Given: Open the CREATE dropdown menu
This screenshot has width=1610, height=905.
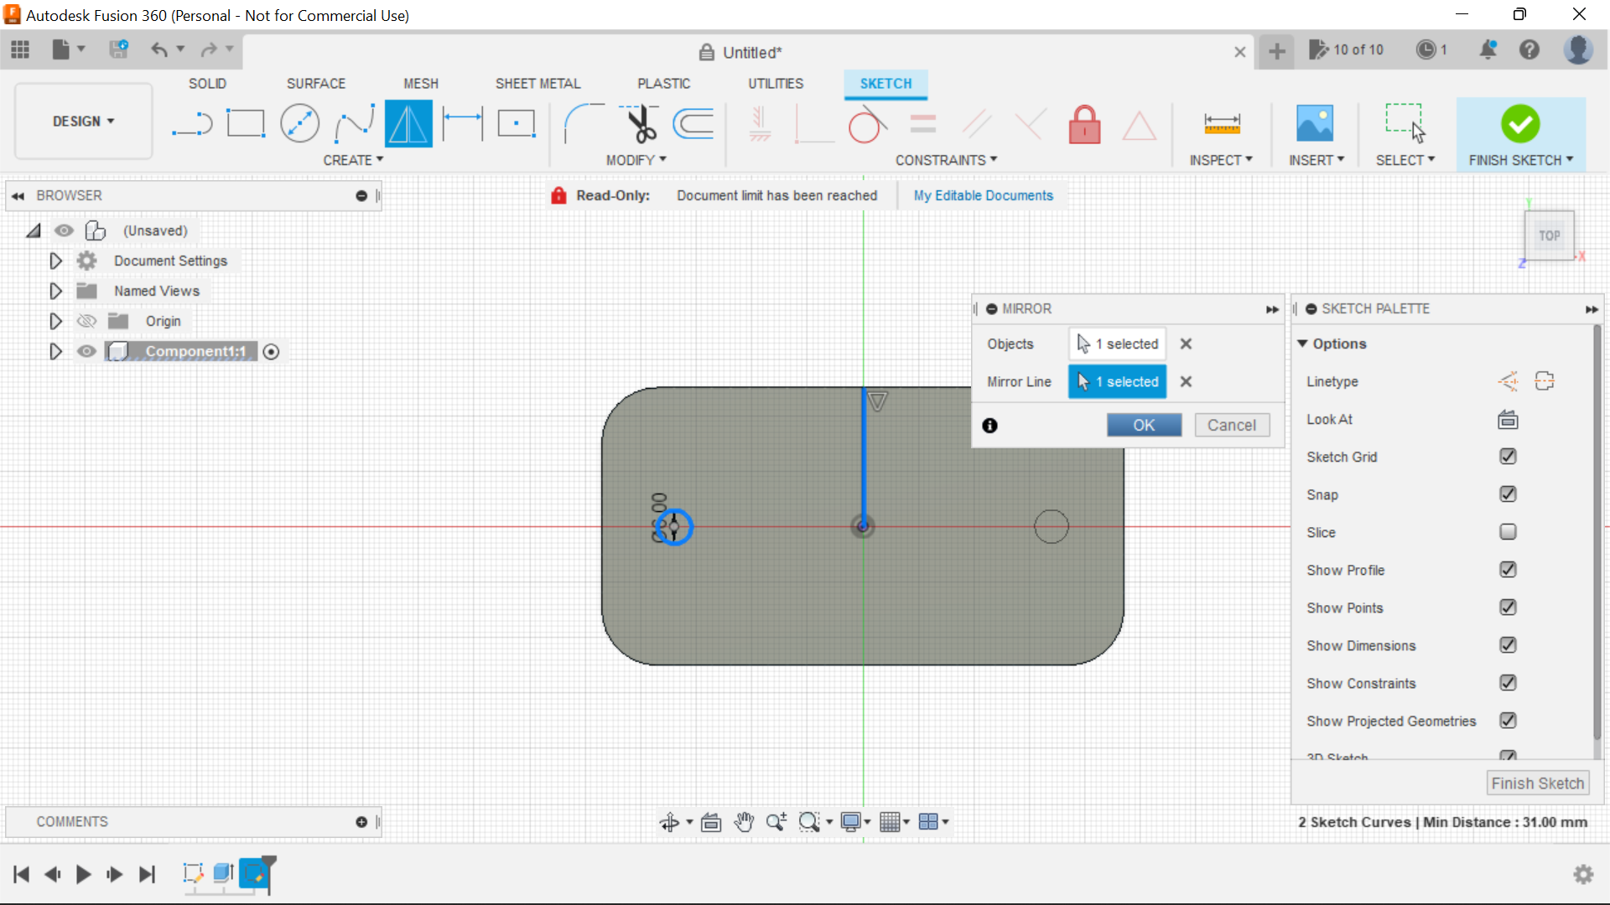Looking at the screenshot, I should point(353,160).
